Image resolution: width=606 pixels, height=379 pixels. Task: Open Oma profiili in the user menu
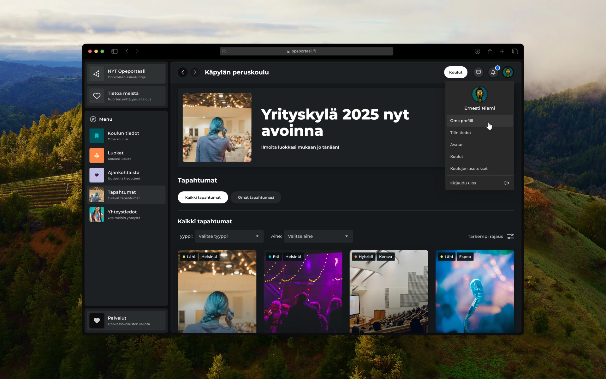point(461,121)
